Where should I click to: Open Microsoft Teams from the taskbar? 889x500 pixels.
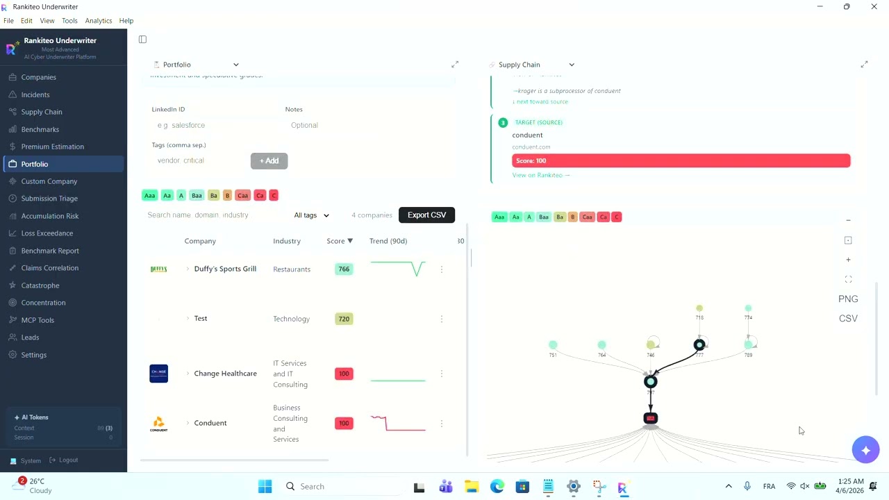[x=445, y=487]
